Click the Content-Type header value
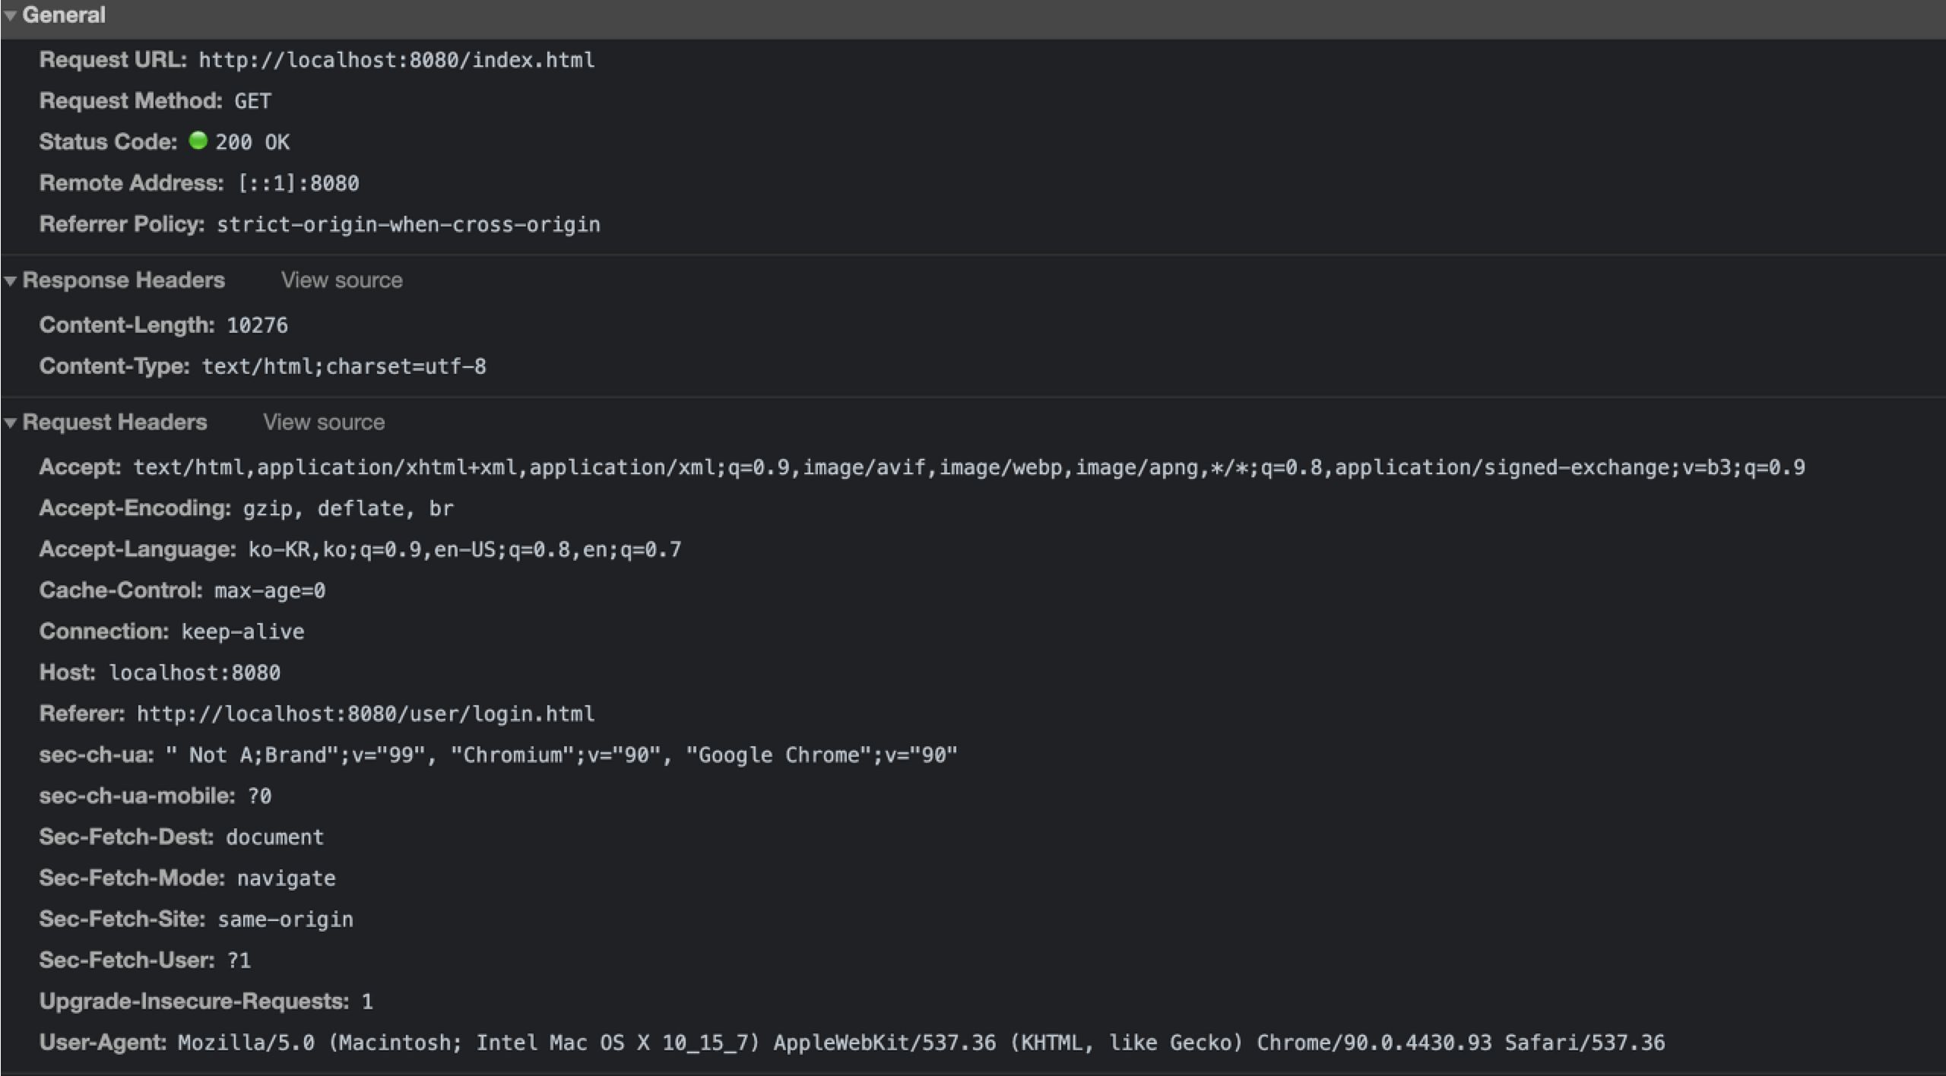Image resolution: width=1946 pixels, height=1076 pixels. 344,366
